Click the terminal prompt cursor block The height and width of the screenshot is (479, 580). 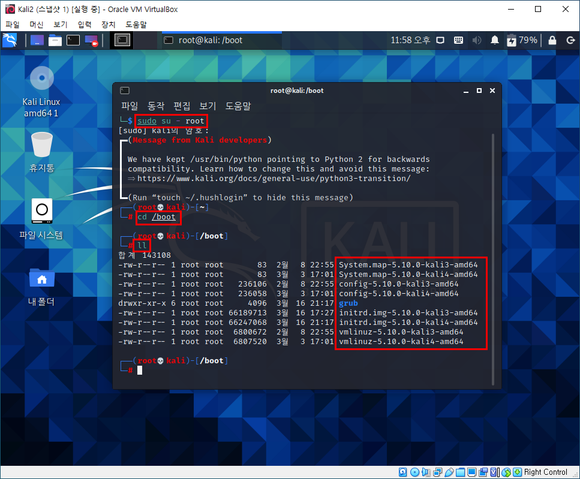[140, 370]
